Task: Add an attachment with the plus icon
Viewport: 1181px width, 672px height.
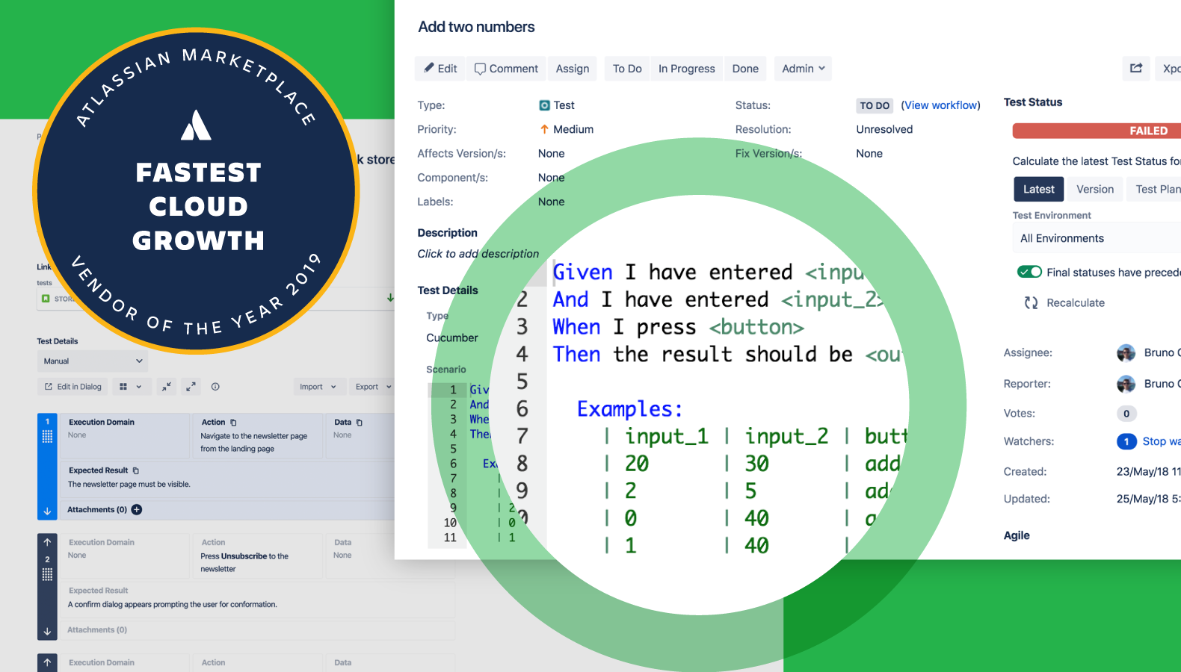Action: [137, 510]
